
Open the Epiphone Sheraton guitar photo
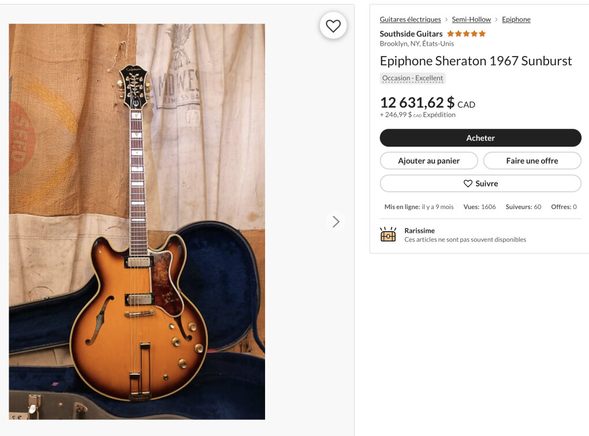pos(137,221)
